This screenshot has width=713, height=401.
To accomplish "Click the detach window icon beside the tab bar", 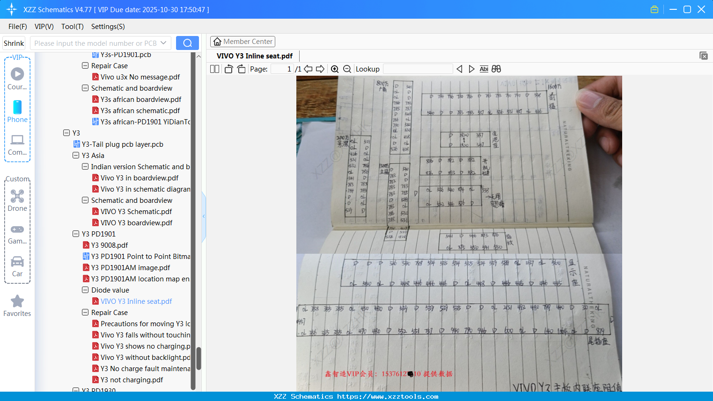I will coord(704,56).
